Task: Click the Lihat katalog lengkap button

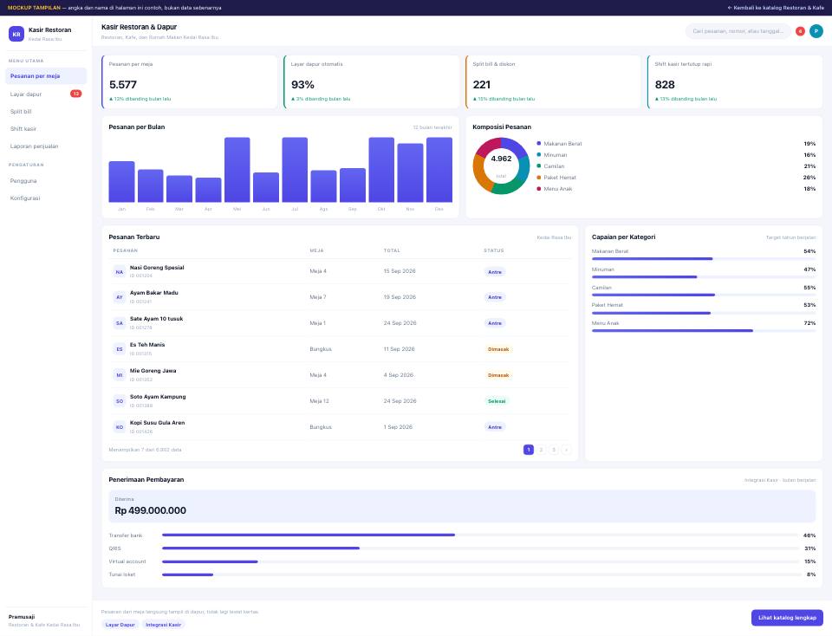Action: [787, 618]
